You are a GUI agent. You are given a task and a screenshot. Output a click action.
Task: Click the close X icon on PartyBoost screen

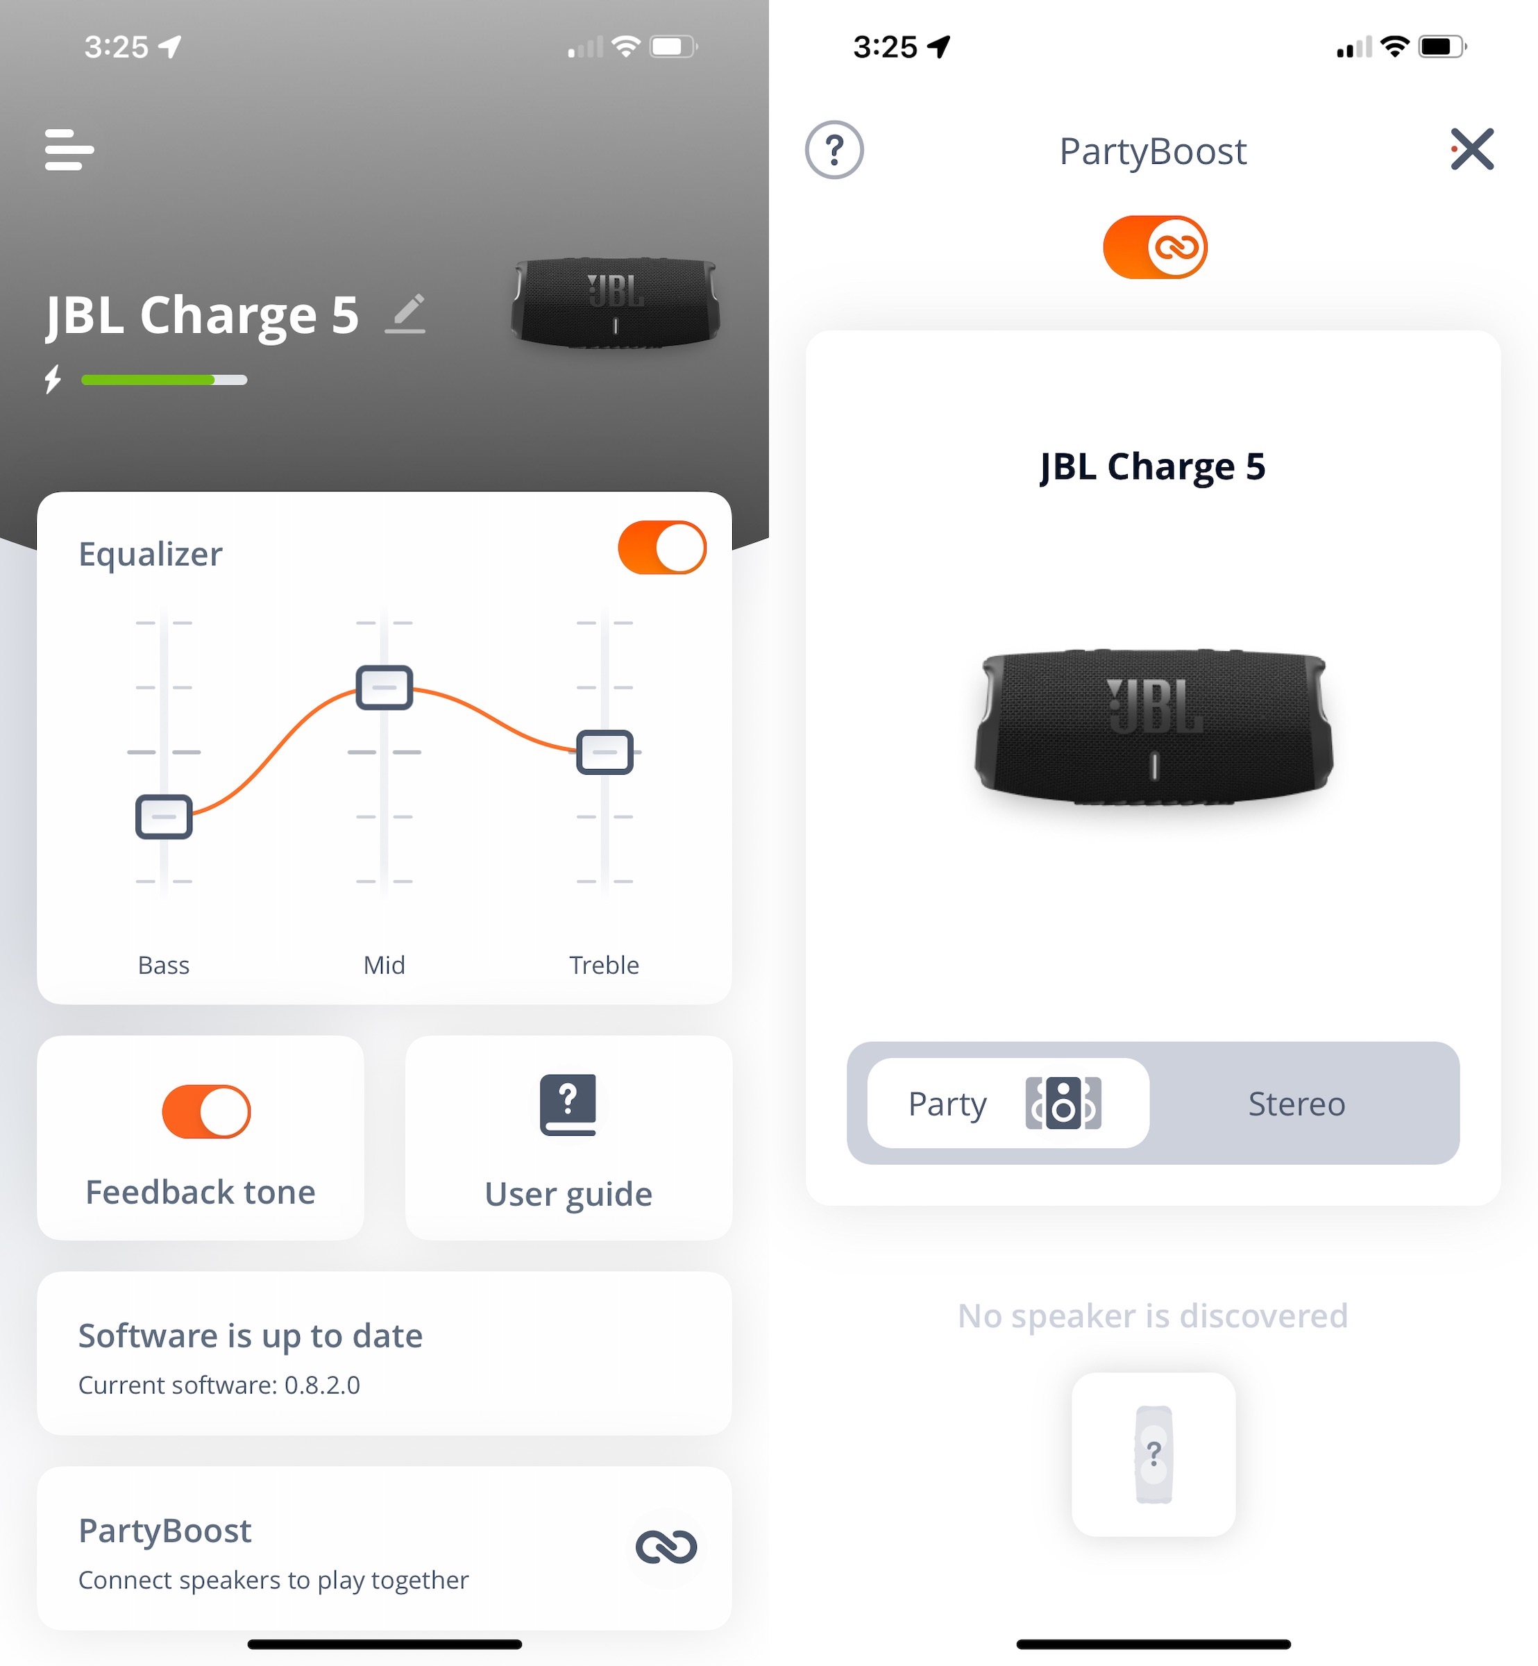1476,149
